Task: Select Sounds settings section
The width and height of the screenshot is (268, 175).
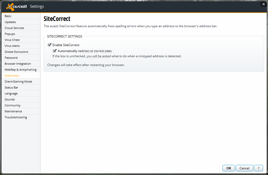Action: tap(21, 99)
